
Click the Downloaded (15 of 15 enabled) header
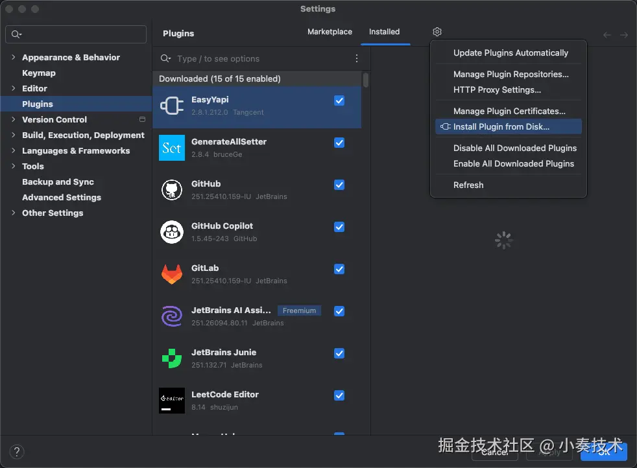click(257, 78)
